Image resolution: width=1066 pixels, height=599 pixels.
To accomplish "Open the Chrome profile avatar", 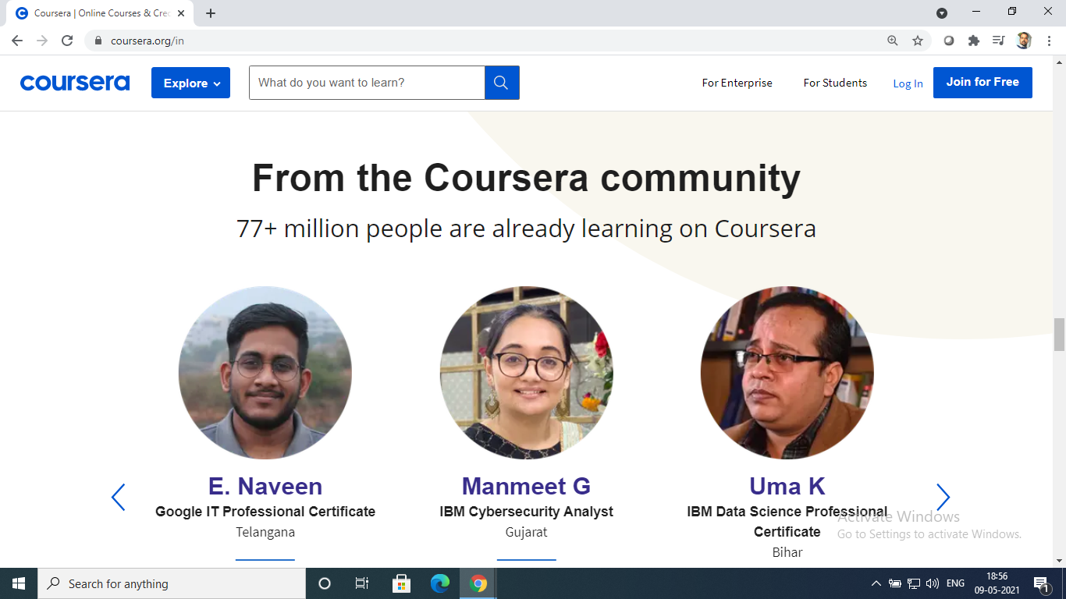I will point(1024,41).
